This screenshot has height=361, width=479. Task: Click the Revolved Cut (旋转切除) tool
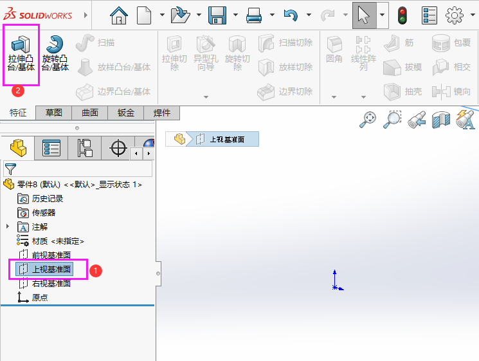(237, 54)
